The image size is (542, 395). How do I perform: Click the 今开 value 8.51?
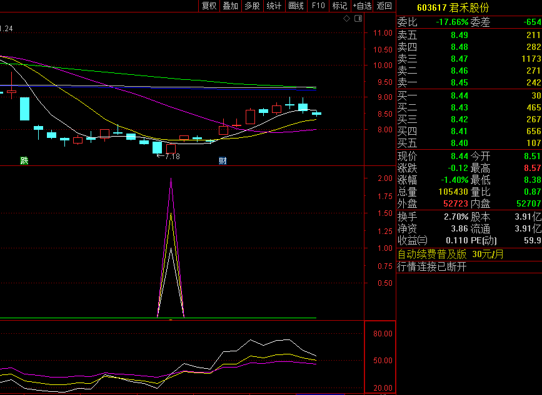coord(533,156)
